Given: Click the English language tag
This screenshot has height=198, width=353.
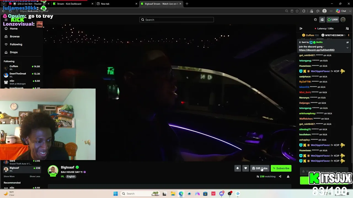Looking at the screenshot, I should (71, 177).
